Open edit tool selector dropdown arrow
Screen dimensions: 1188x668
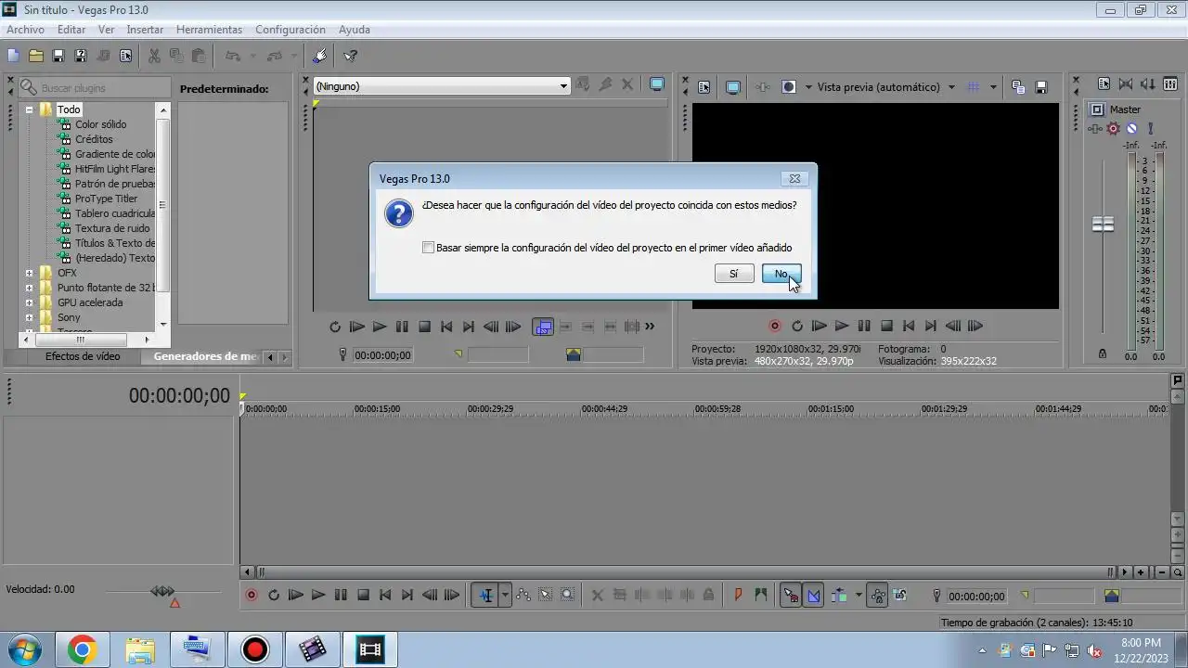tap(505, 596)
